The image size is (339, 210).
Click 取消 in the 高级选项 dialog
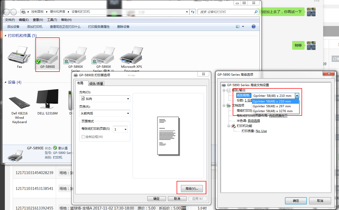coord(320,201)
